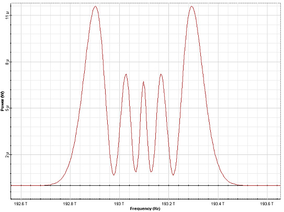Click the 192.8 T frequency axis label
The width and height of the screenshot is (284, 212).
click(70, 204)
